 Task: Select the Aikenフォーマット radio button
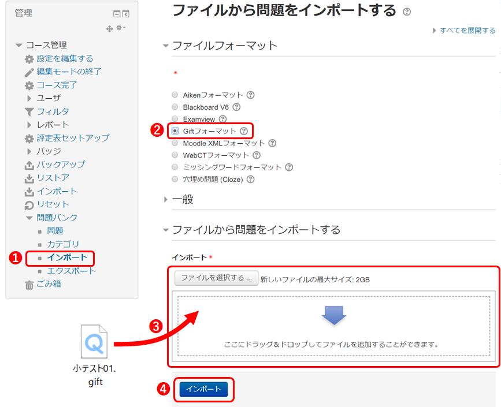pyautogui.click(x=175, y=95)
